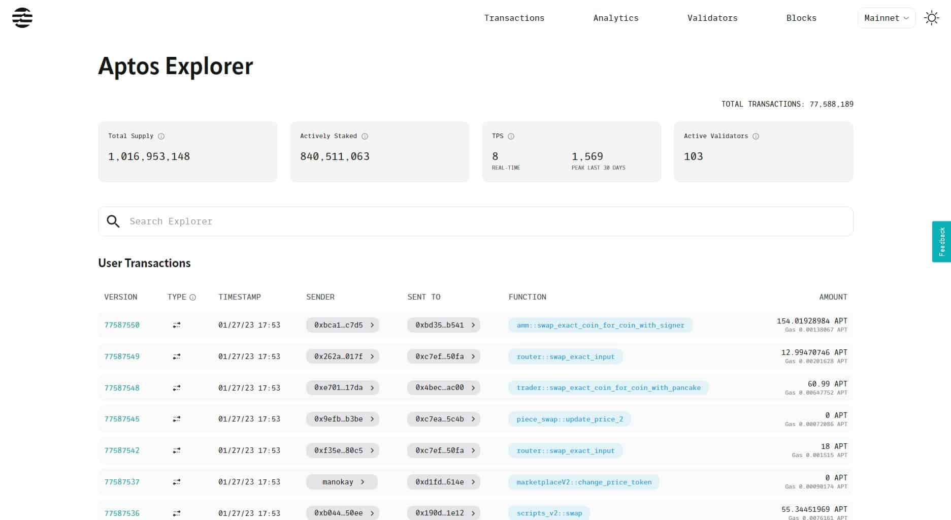Open the Feedback side tab
The width and height of the screenshot is (951, 520).
(941, 242)
